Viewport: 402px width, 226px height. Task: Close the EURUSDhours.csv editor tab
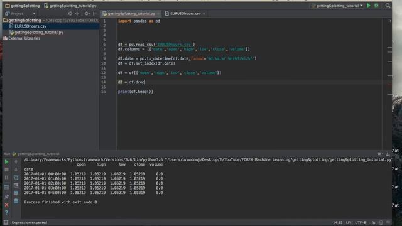[x=204, y=14]
